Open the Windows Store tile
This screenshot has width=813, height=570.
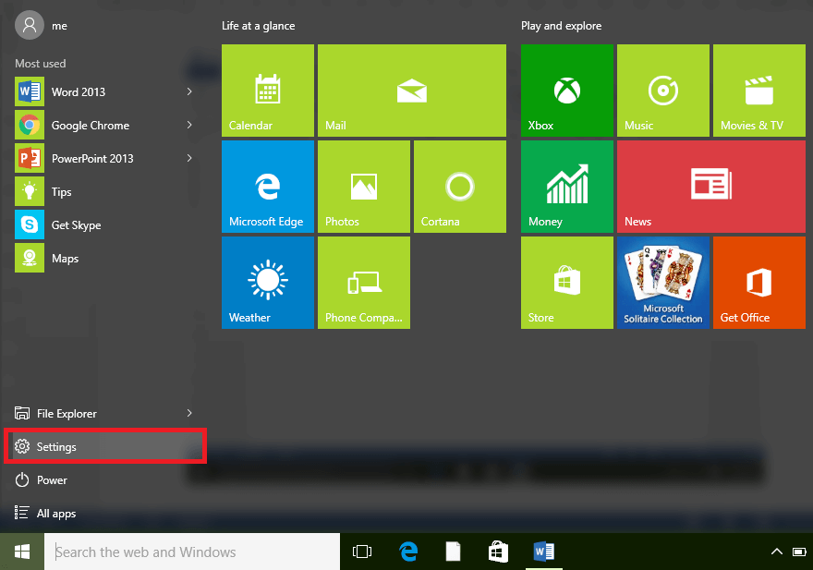[566, 282]
